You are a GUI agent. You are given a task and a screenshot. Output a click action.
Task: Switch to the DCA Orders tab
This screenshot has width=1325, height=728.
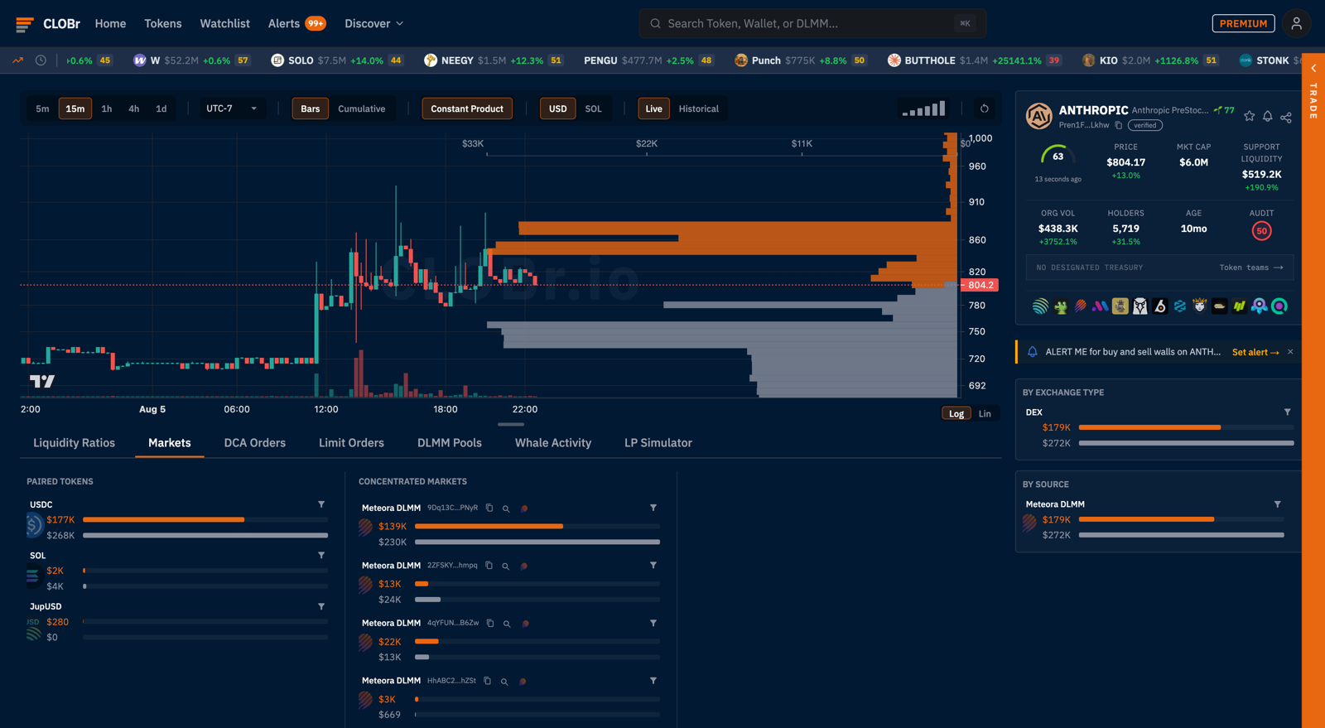(x=255, y=443)
